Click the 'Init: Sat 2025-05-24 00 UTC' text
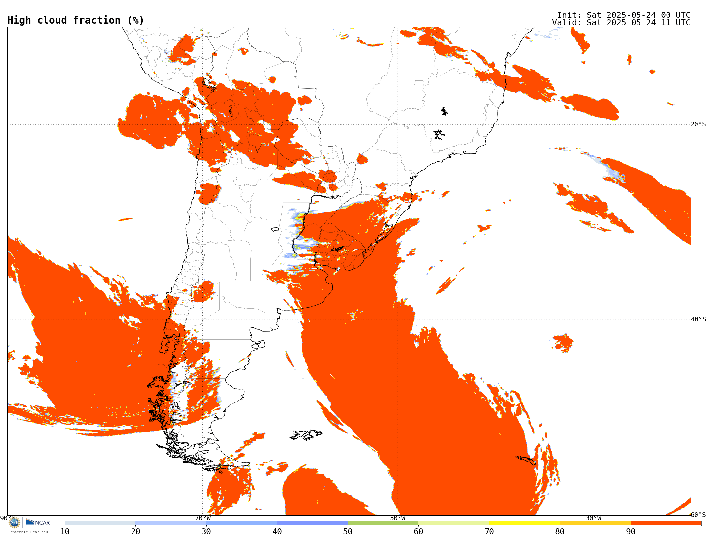 coord(624,15)
